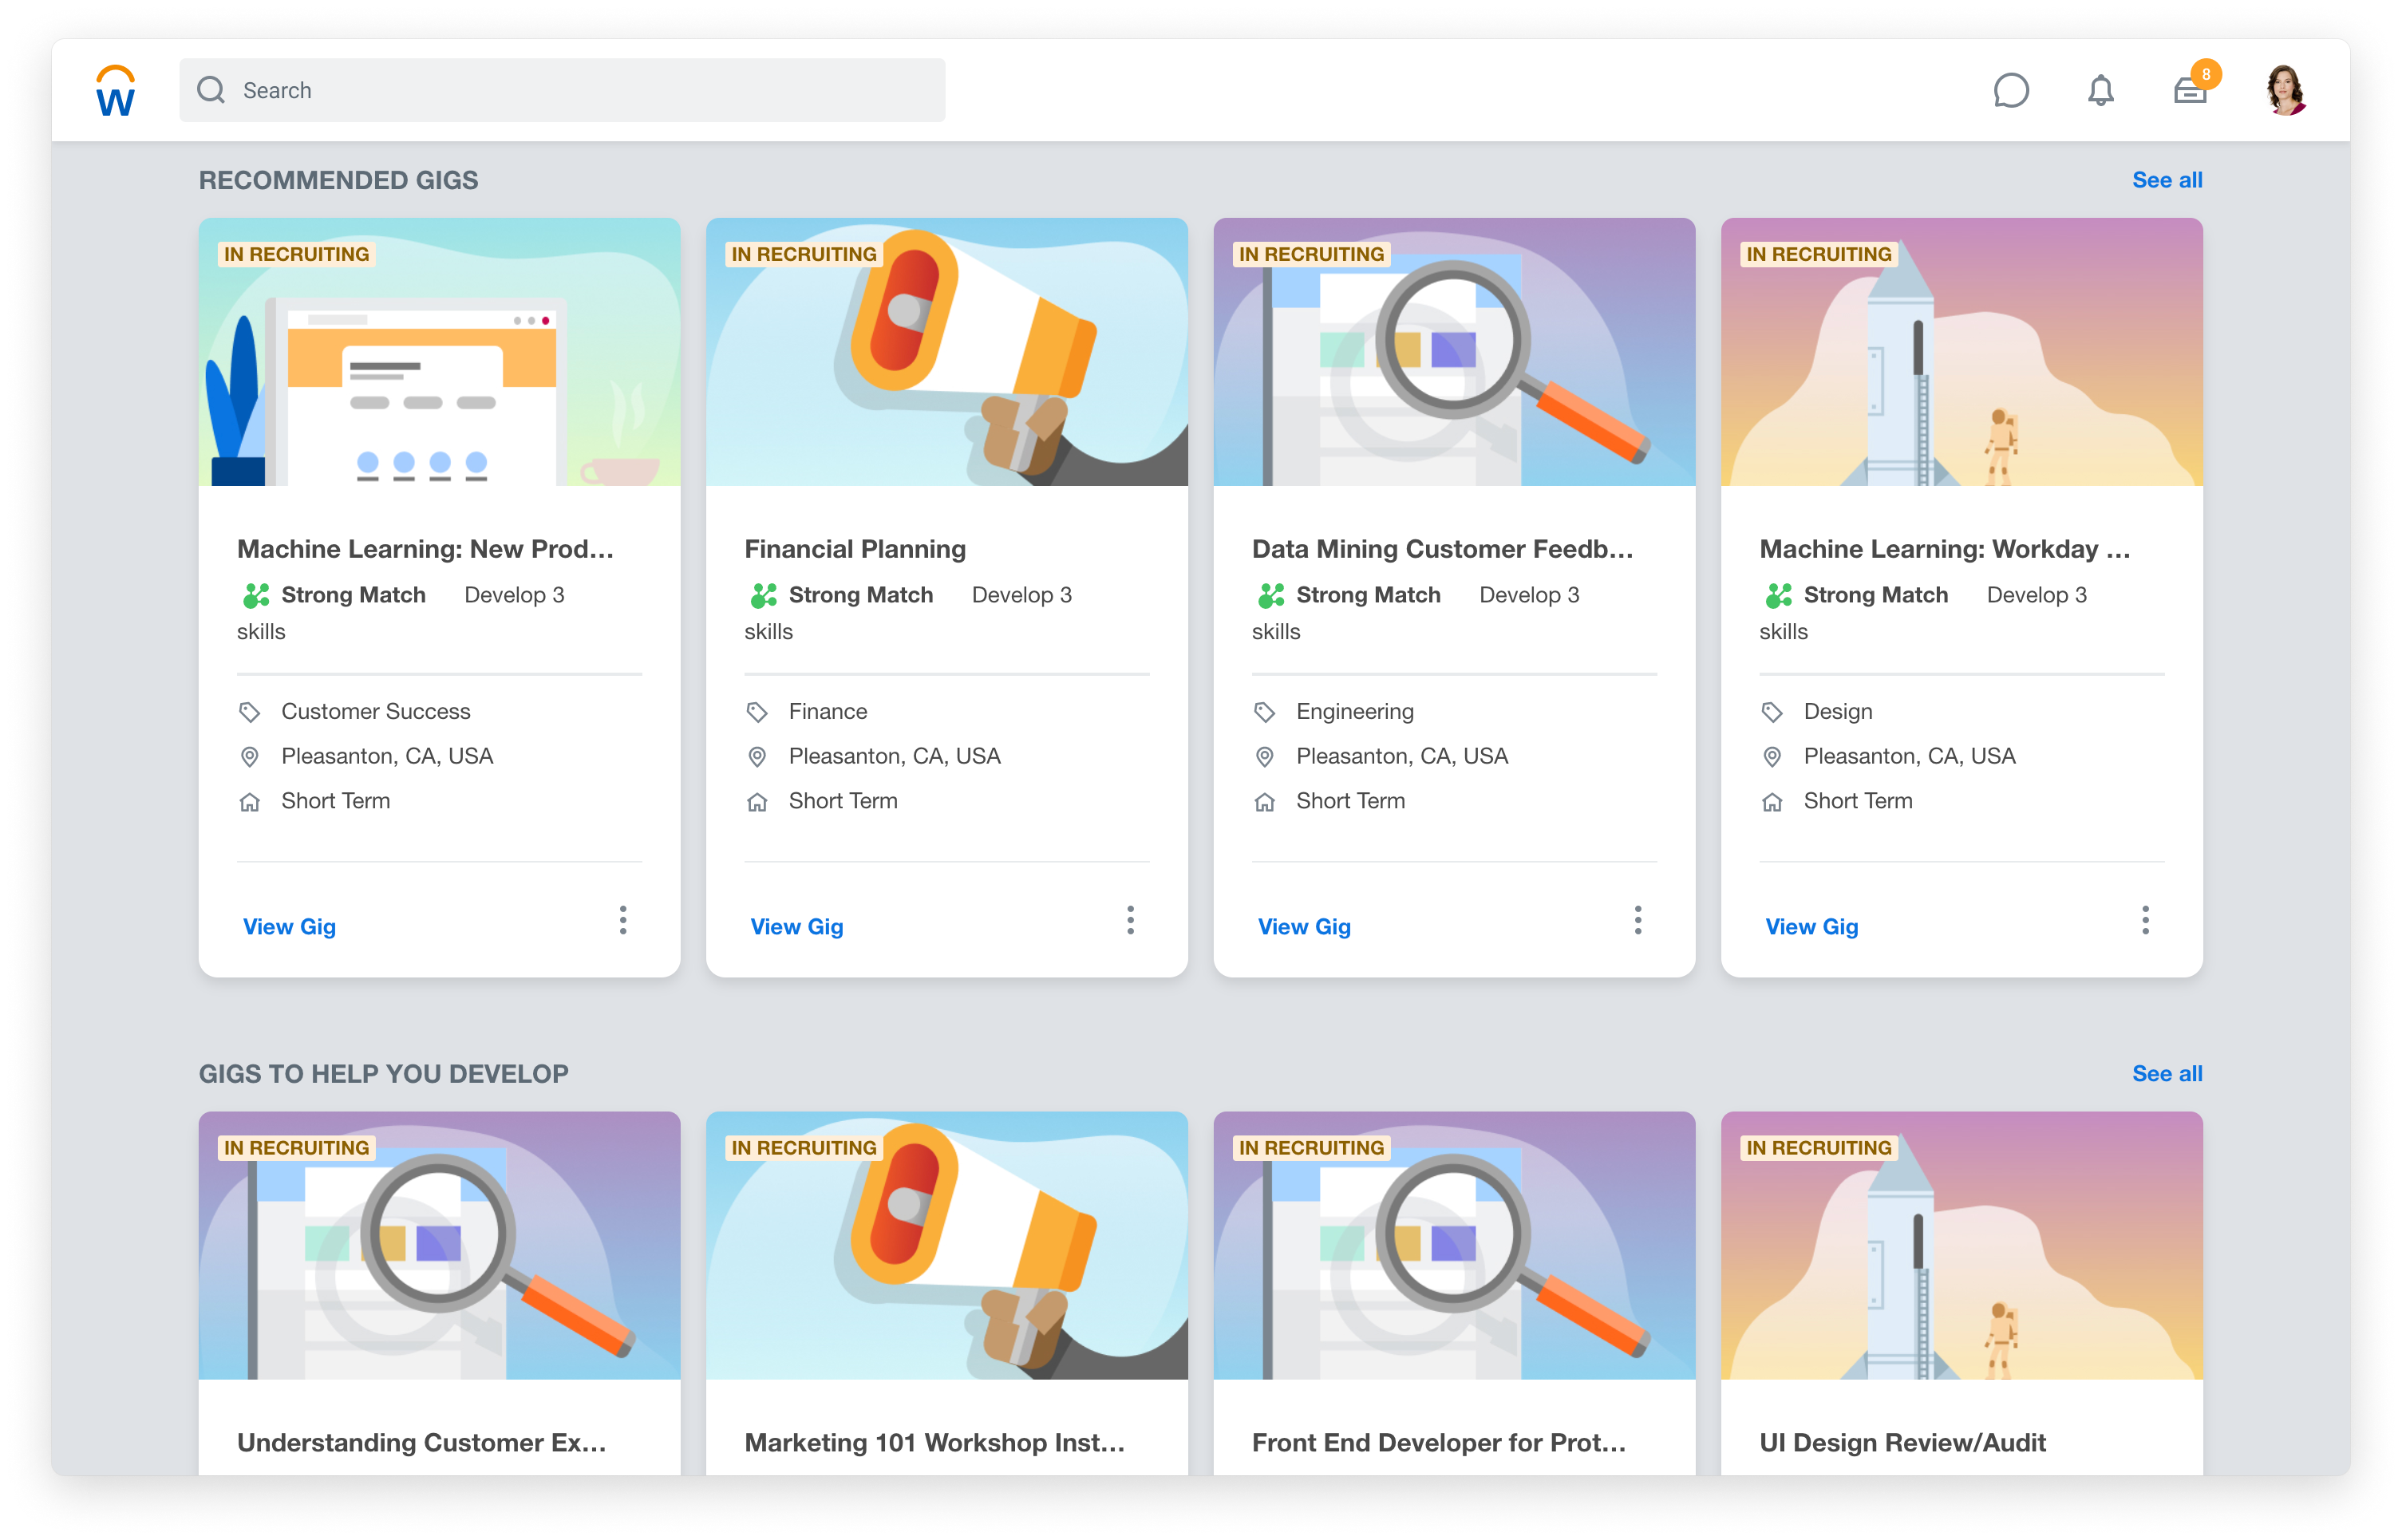Expand options menu for Machine Learning: Workday card
The width and height of the screenshot is (2402, 1540).
[2145, 920]
